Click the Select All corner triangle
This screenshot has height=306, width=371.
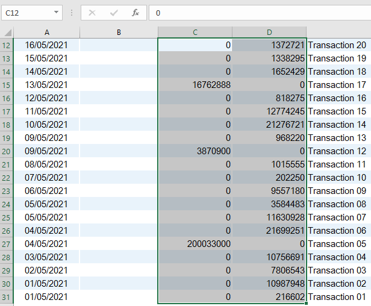tap(7, 33)
